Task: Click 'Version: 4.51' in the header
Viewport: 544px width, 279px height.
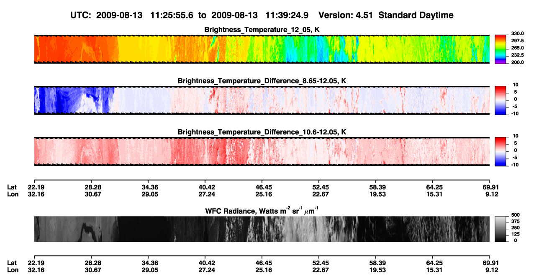Action: pos(345,15)
